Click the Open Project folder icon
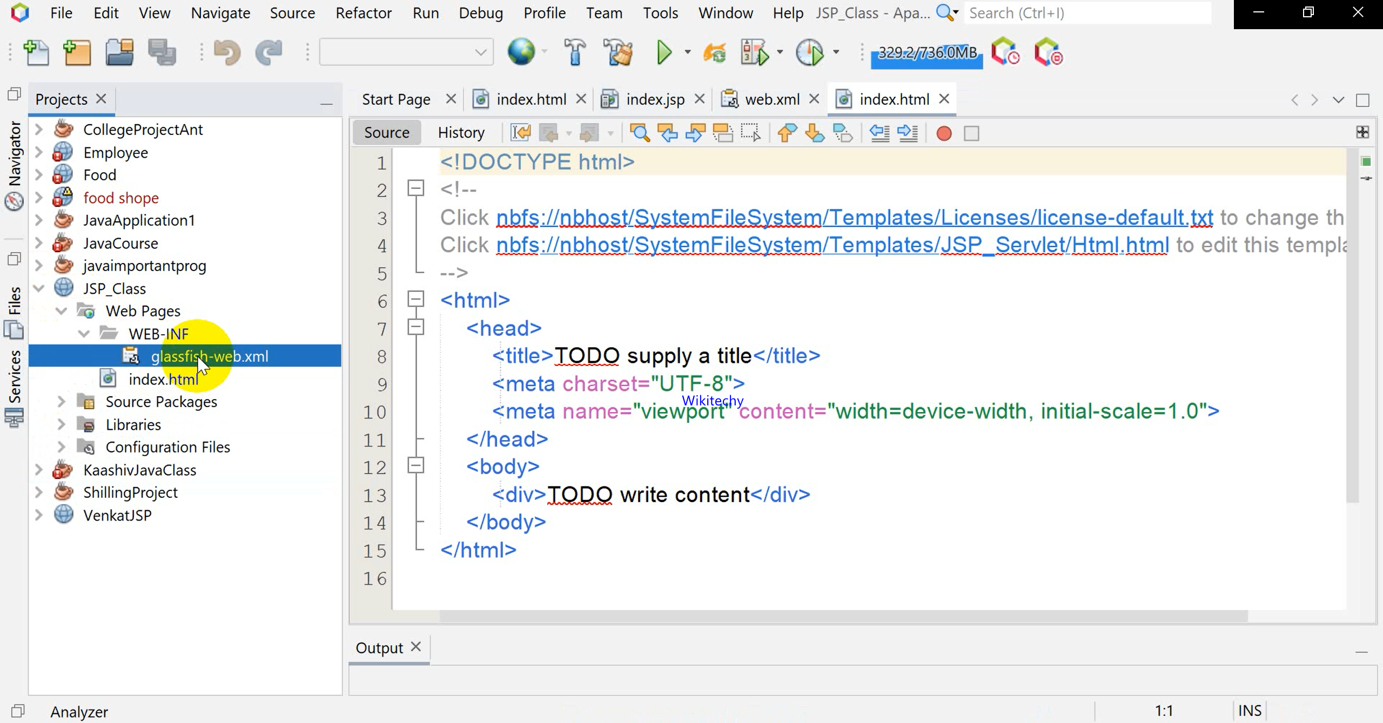1383x723 pixels. (x=119, y=53)
